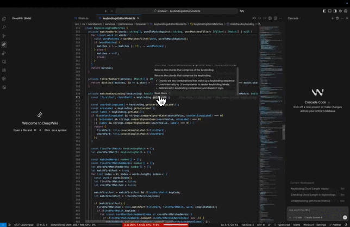Toggle the secondary sidebar layout button
The image size is (350, 227).
335,11
